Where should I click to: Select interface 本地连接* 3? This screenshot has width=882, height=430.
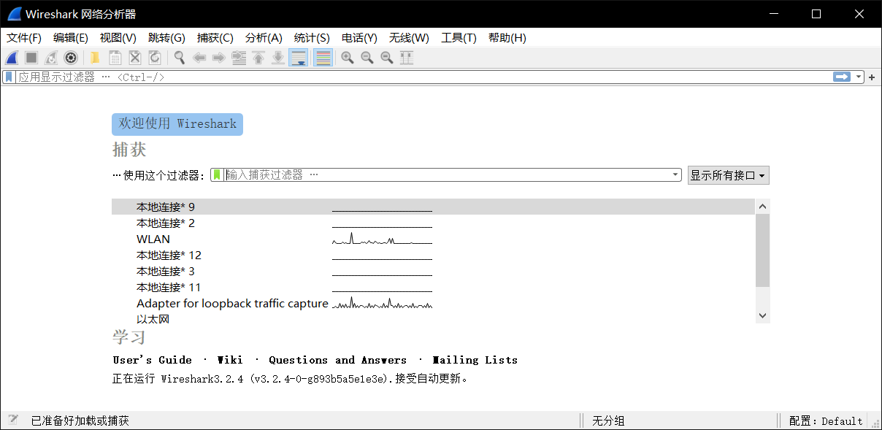click(433, 272)
